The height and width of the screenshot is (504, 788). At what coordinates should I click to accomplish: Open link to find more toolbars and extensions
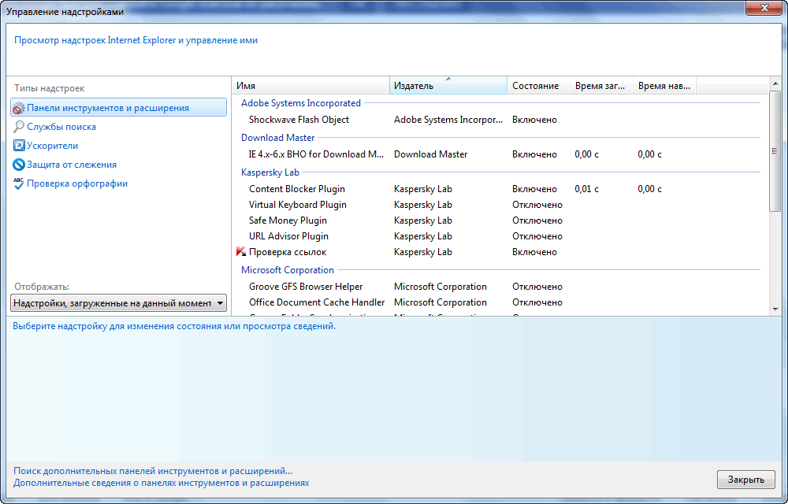pos(153,471)
